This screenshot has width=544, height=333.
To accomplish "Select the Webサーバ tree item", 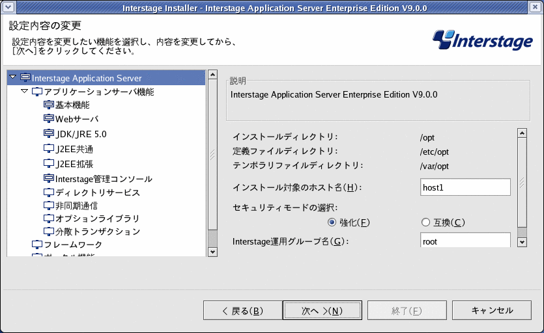I will tap(77, 119).
